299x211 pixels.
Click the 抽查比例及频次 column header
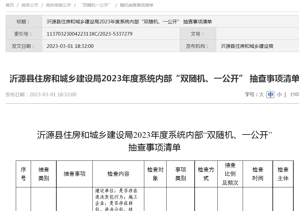(230, 174)
